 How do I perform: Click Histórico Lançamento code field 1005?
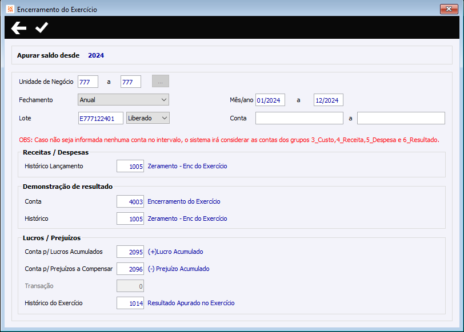pyautogui.click(x=130, y=167)
